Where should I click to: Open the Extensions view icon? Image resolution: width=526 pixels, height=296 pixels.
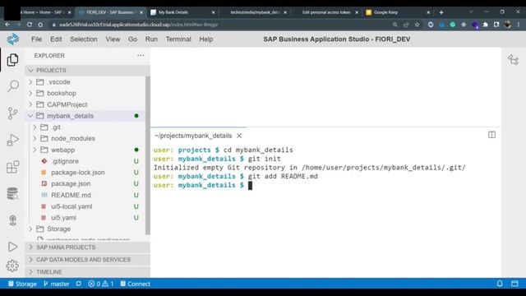(x=13, y=167)
